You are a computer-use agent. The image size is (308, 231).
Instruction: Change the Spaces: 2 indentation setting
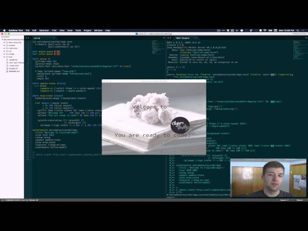(x=284, y=200)
